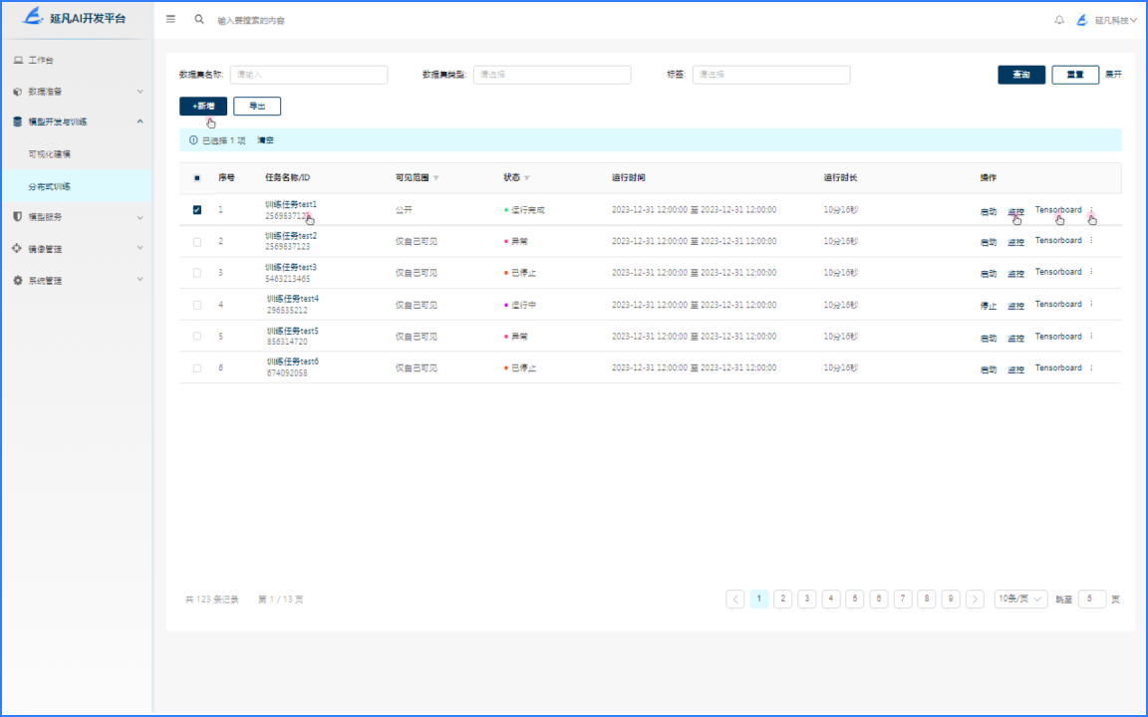1148x717 pixels.
Task: Click the 延凡AI开发平台 logo icon
Action: pos(34,17)
